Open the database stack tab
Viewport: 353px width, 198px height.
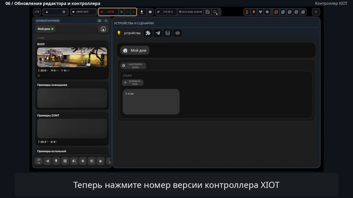pos(168,33)
